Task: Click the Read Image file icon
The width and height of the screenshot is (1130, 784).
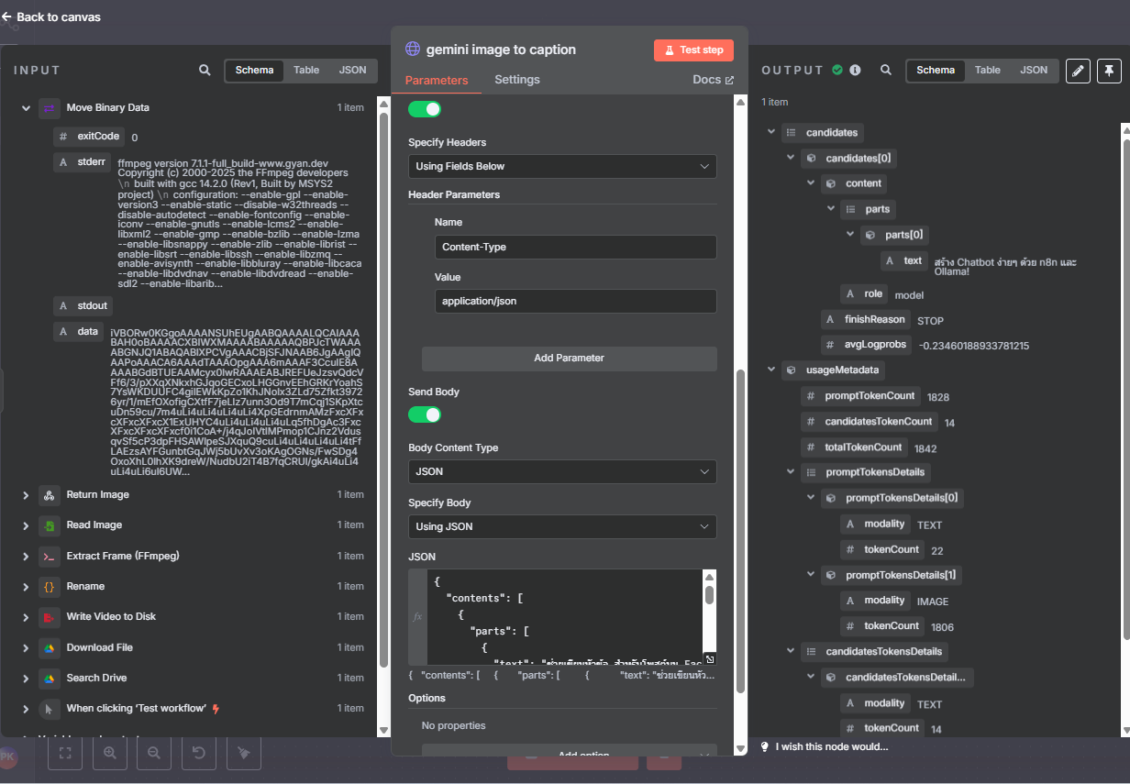Action: 50,525
